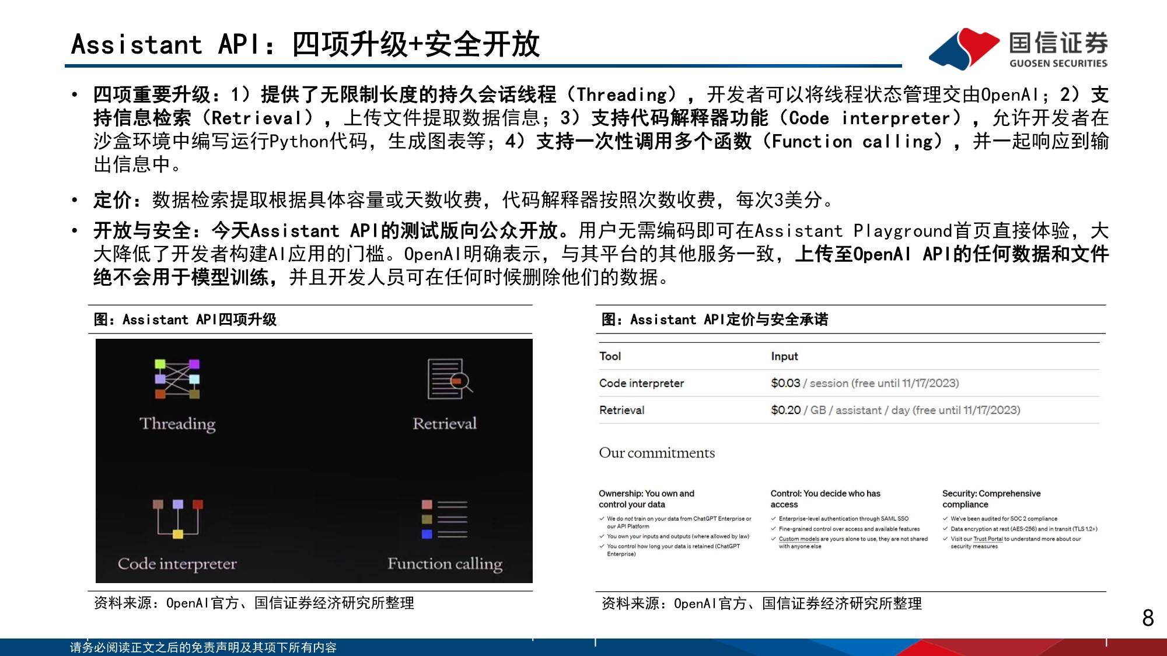
Task: Click 'Security: Comprehensive compliance' heading
Action: click(x=991, y=499)
